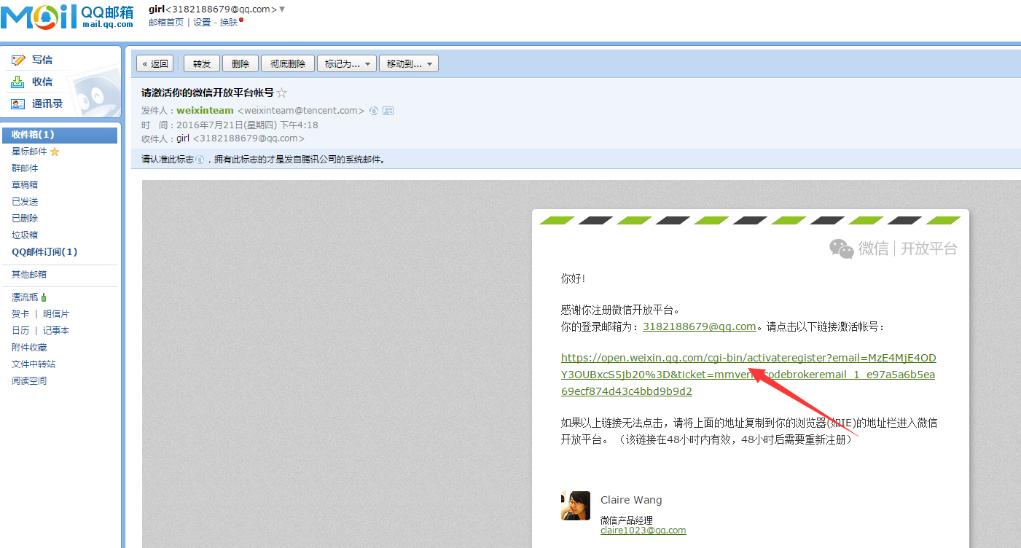Click the open.weixin.qq.com activation link
The height and width of the screenshot is (548, 1021).
point(748,375)
